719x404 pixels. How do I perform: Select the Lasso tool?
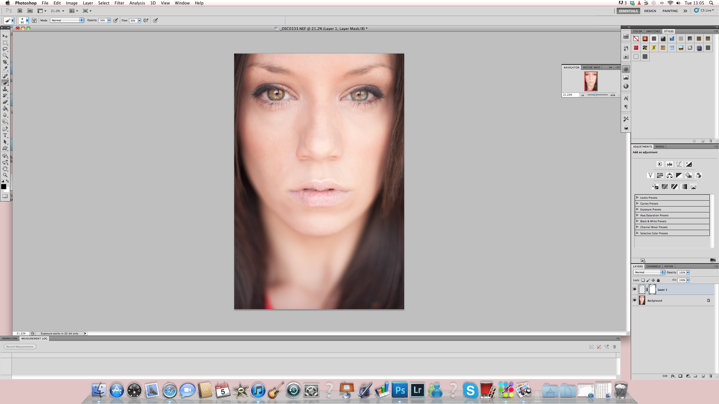pyautogui.click(x=5, y=49)
